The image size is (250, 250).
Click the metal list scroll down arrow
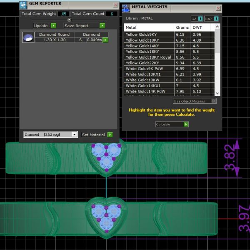tap(217, 93)
